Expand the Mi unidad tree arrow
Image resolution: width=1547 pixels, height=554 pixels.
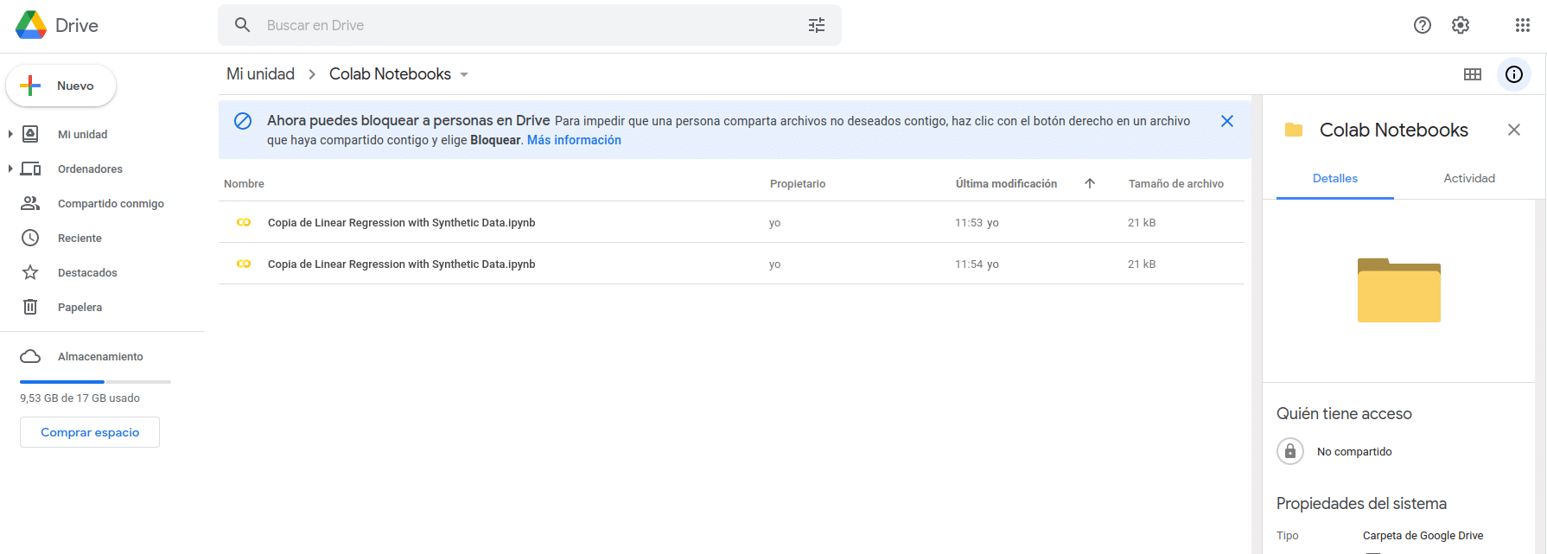click(10, 134)
